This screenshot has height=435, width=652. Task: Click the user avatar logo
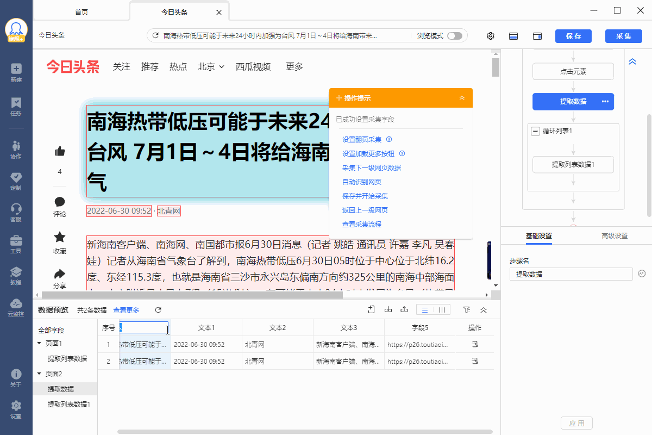tap(16, 30)
